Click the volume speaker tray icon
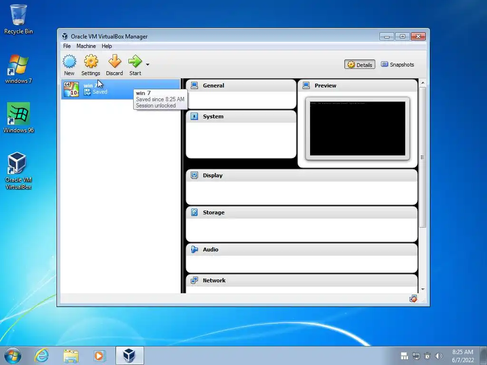The image size is (487, 365). pyautogui.click(x=439, y=356)
